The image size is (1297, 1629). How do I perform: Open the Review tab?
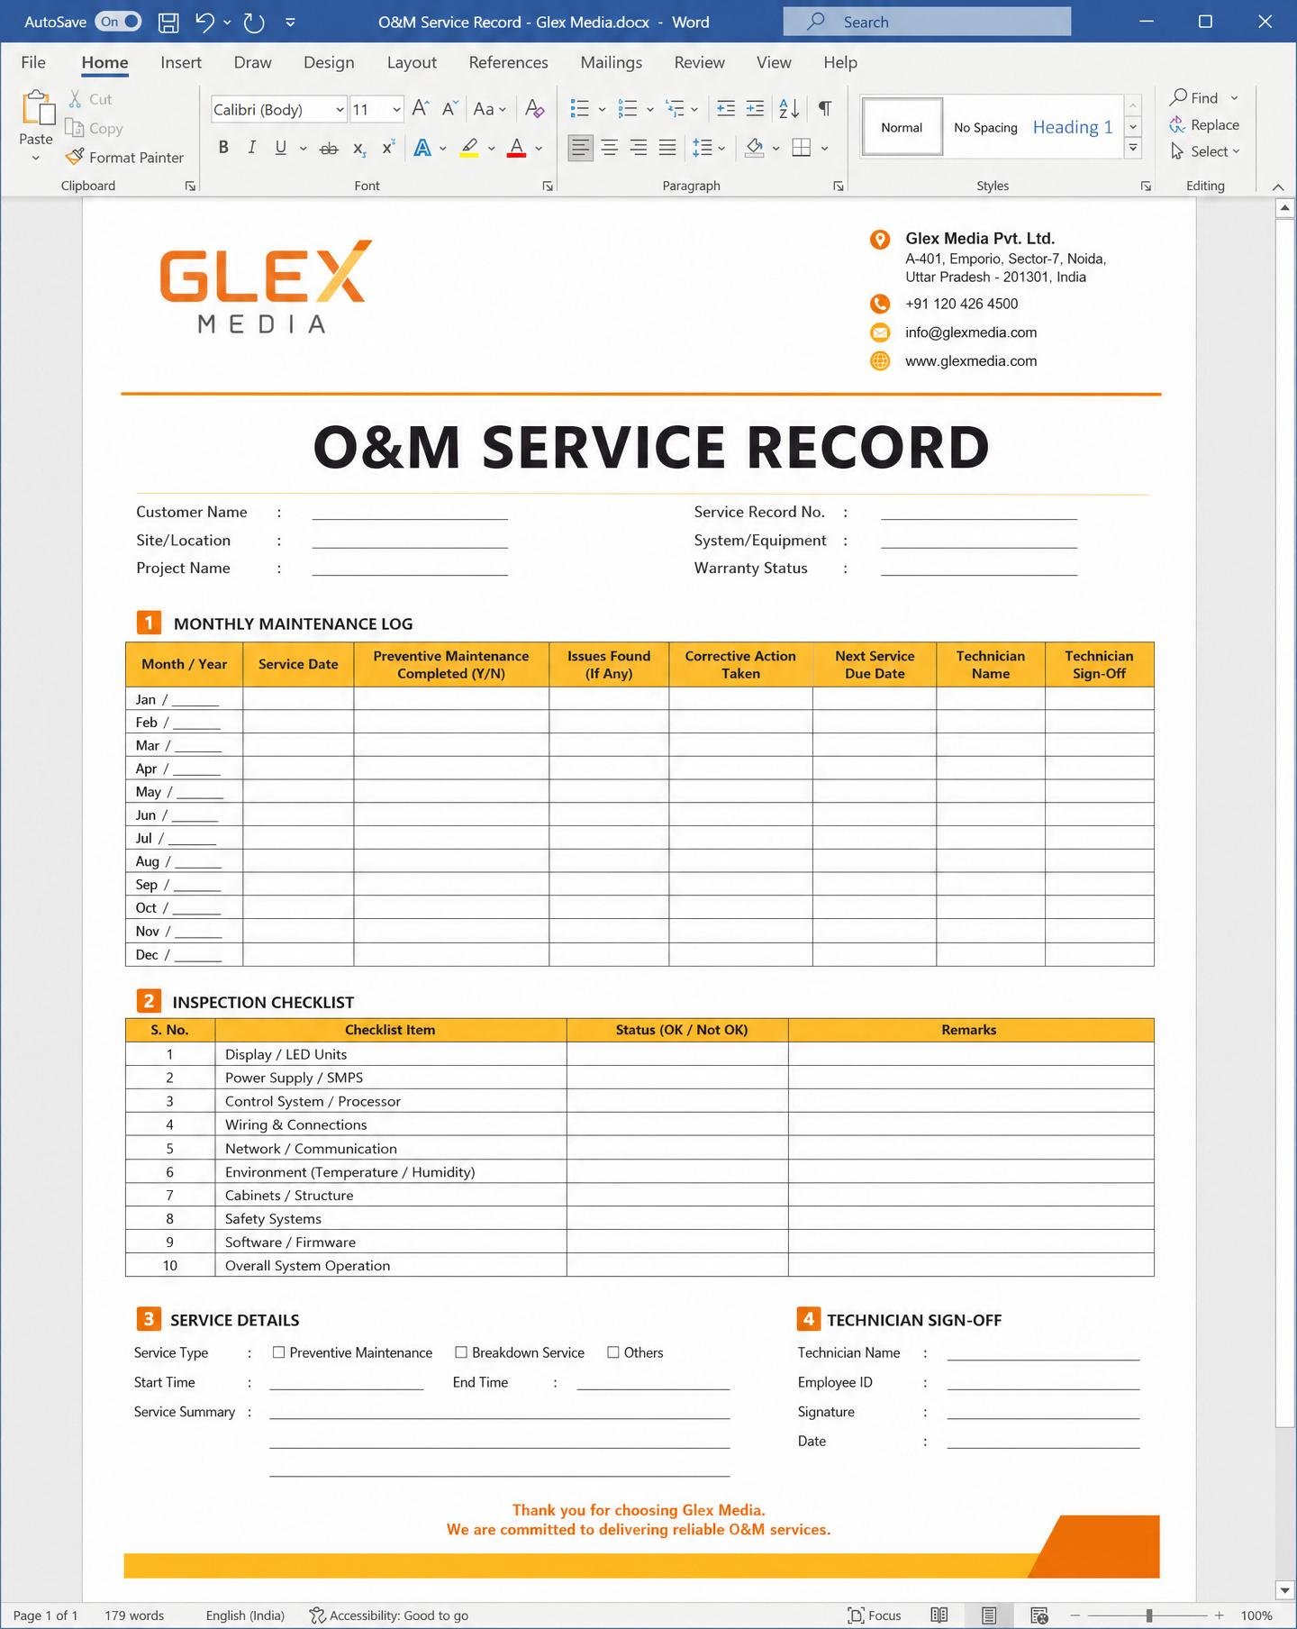pyautogui.click(x=699, y=62)
